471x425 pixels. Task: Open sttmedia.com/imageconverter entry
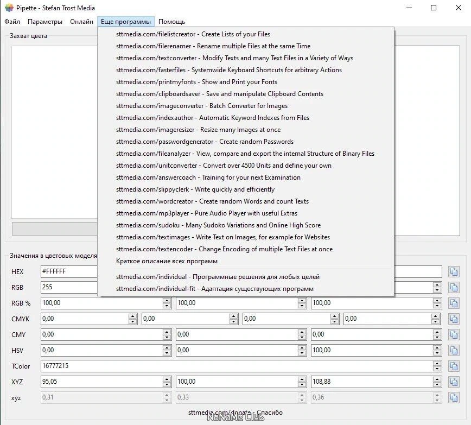click(246, 106)
